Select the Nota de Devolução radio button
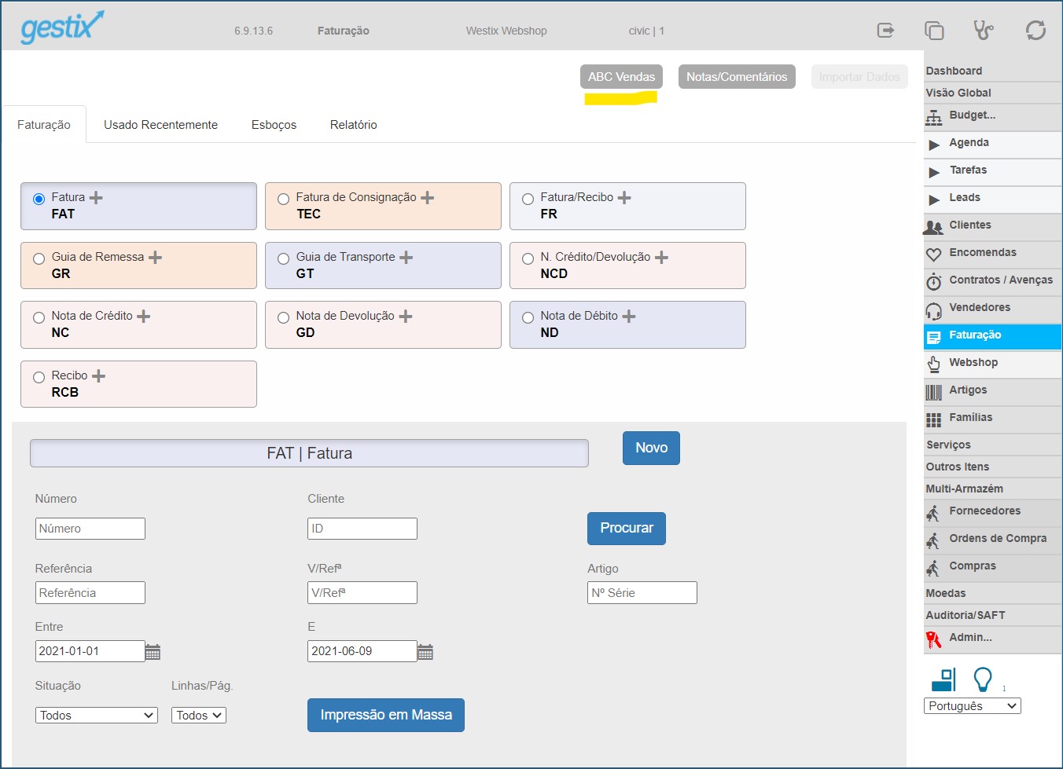 point(283,317)
